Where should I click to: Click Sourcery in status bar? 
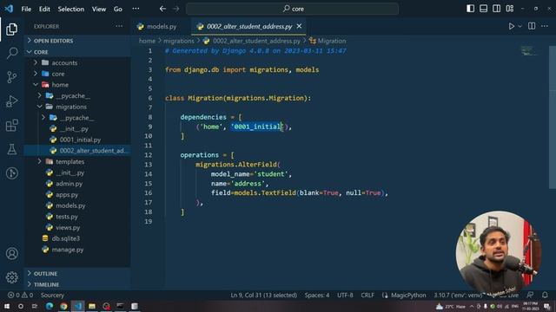[x=52, y=295]
